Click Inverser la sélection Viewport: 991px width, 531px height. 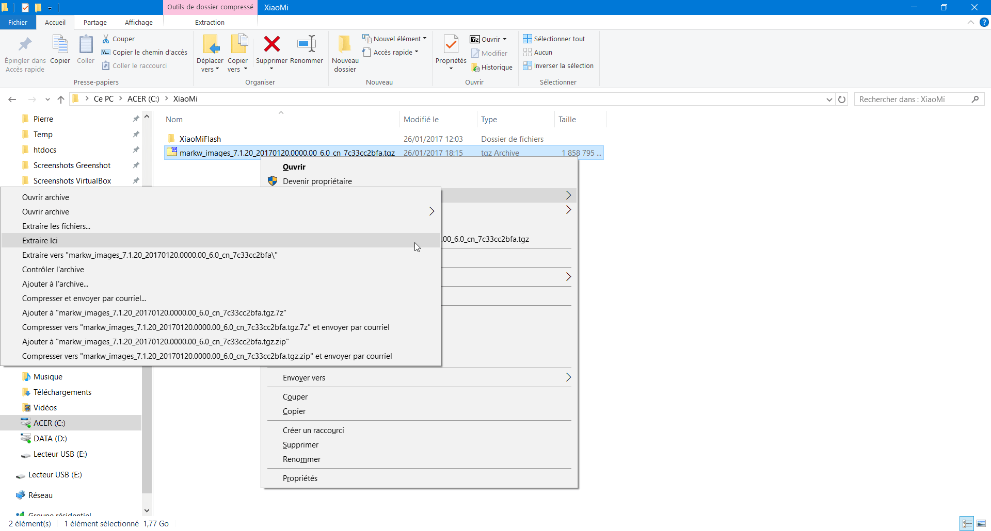pos(558,65)
